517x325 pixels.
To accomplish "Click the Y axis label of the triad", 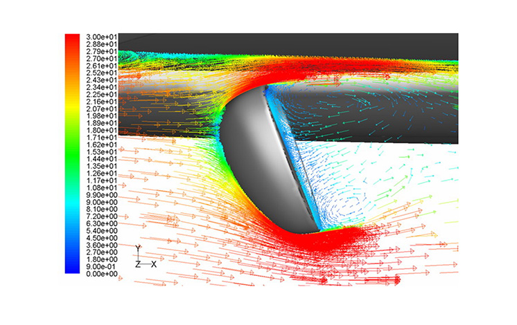I will (138, 248).
